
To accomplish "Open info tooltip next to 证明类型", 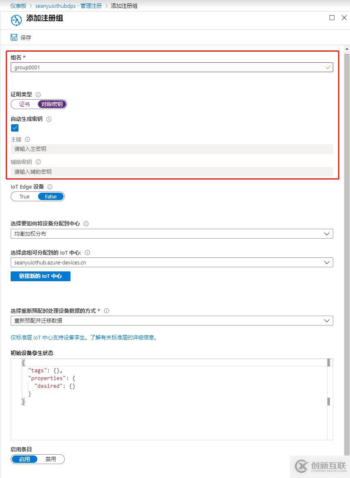I will (x=38, y=95).
